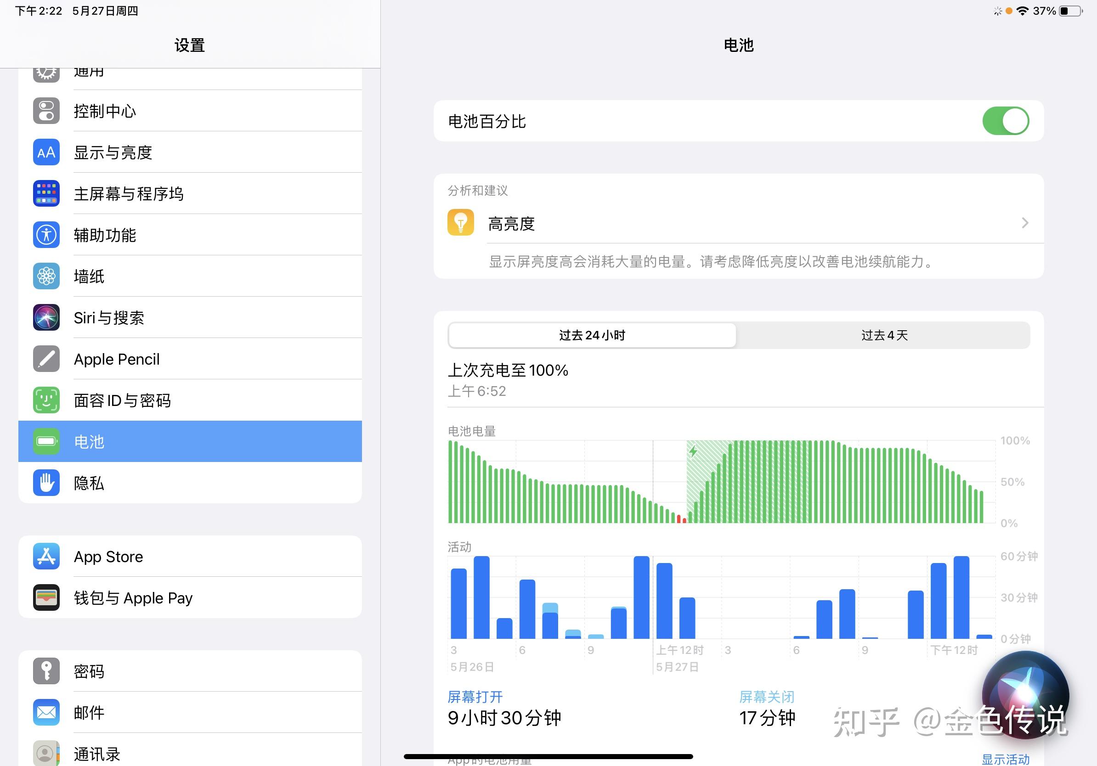Tap the 设置 sidebar title
Screen dimensions: 1097x766
190,45
